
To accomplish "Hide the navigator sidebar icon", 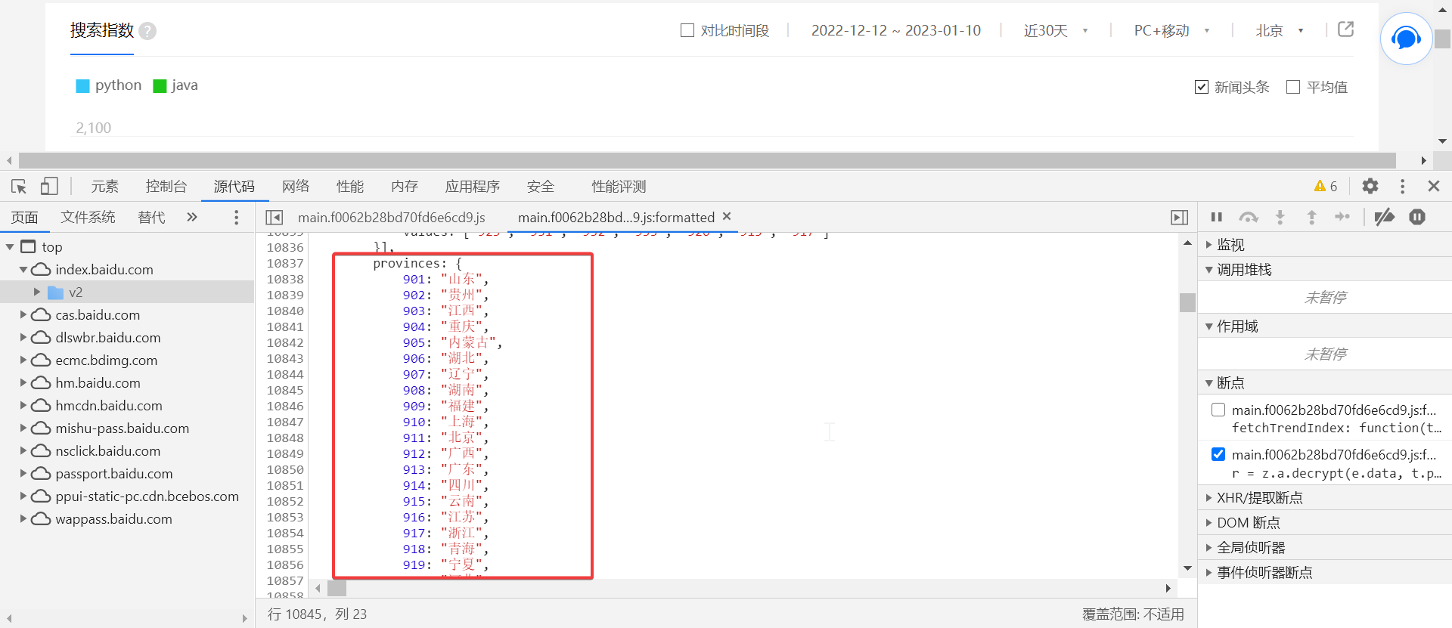I will click(x=274, y=218).
